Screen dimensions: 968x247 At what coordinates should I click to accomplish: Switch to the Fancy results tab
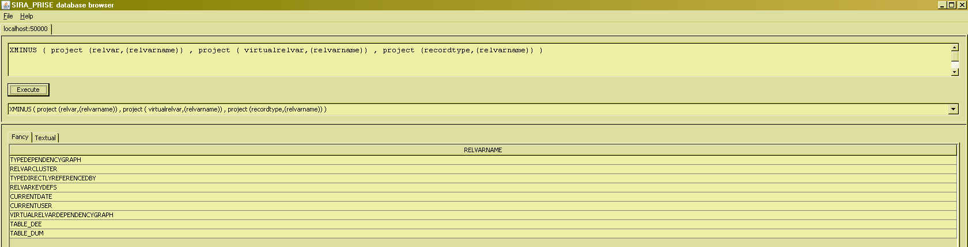point(20,137)
